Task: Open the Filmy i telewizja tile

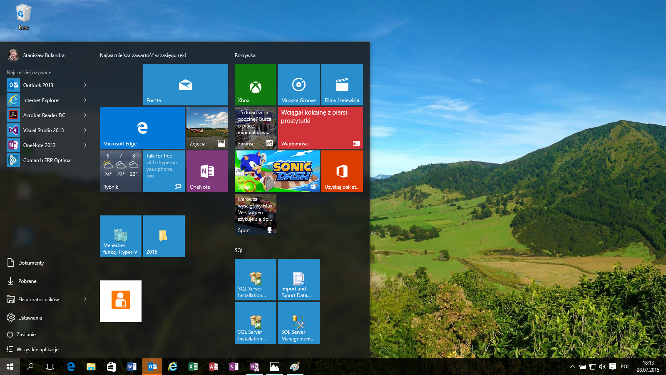Action: point(342,85)
